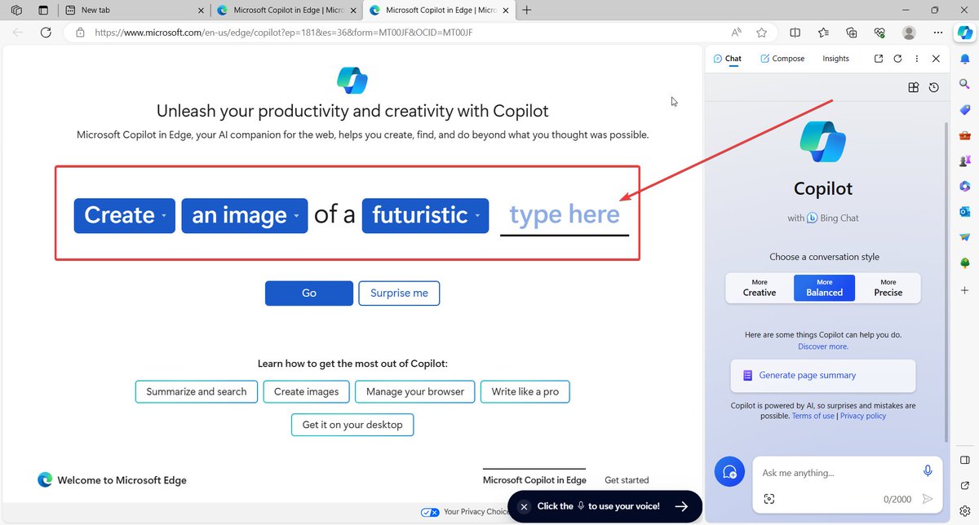
Task: Open the Copilot plugins icon
Action: pos(914,87)
